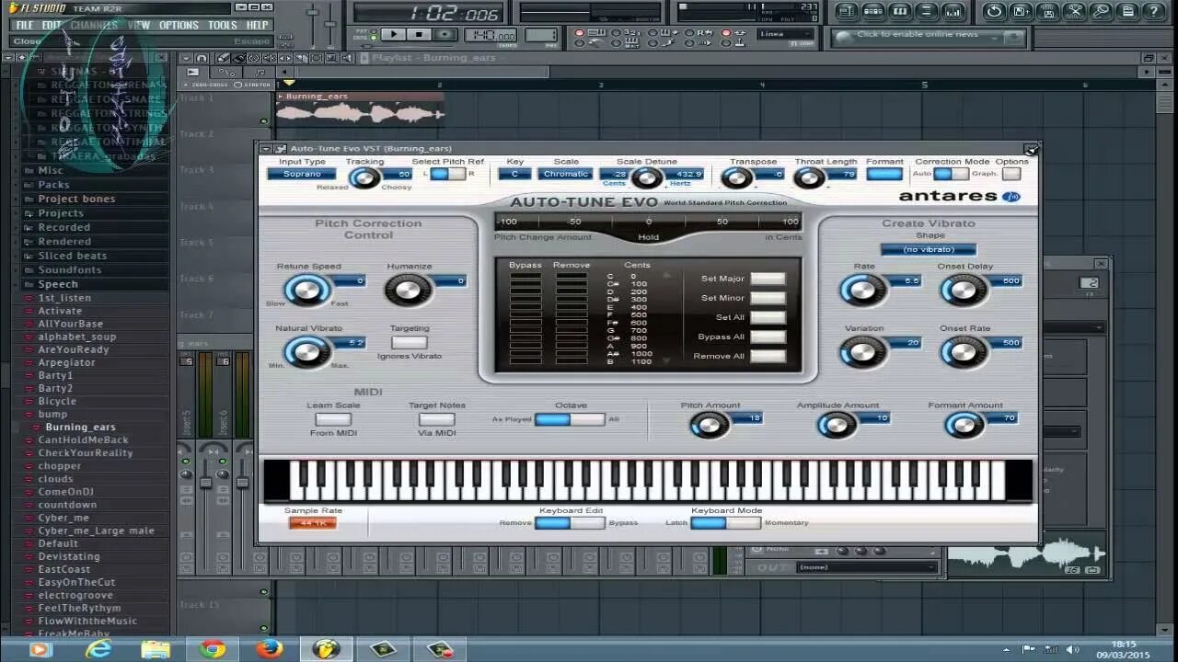The width and height of the screenshot is (1178, 662).
Task: Click Learn Scale From MIDI button
Action: point(333,419)
